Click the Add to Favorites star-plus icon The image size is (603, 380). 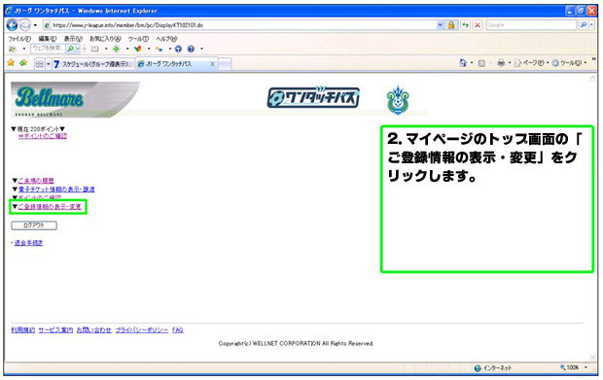24,62
